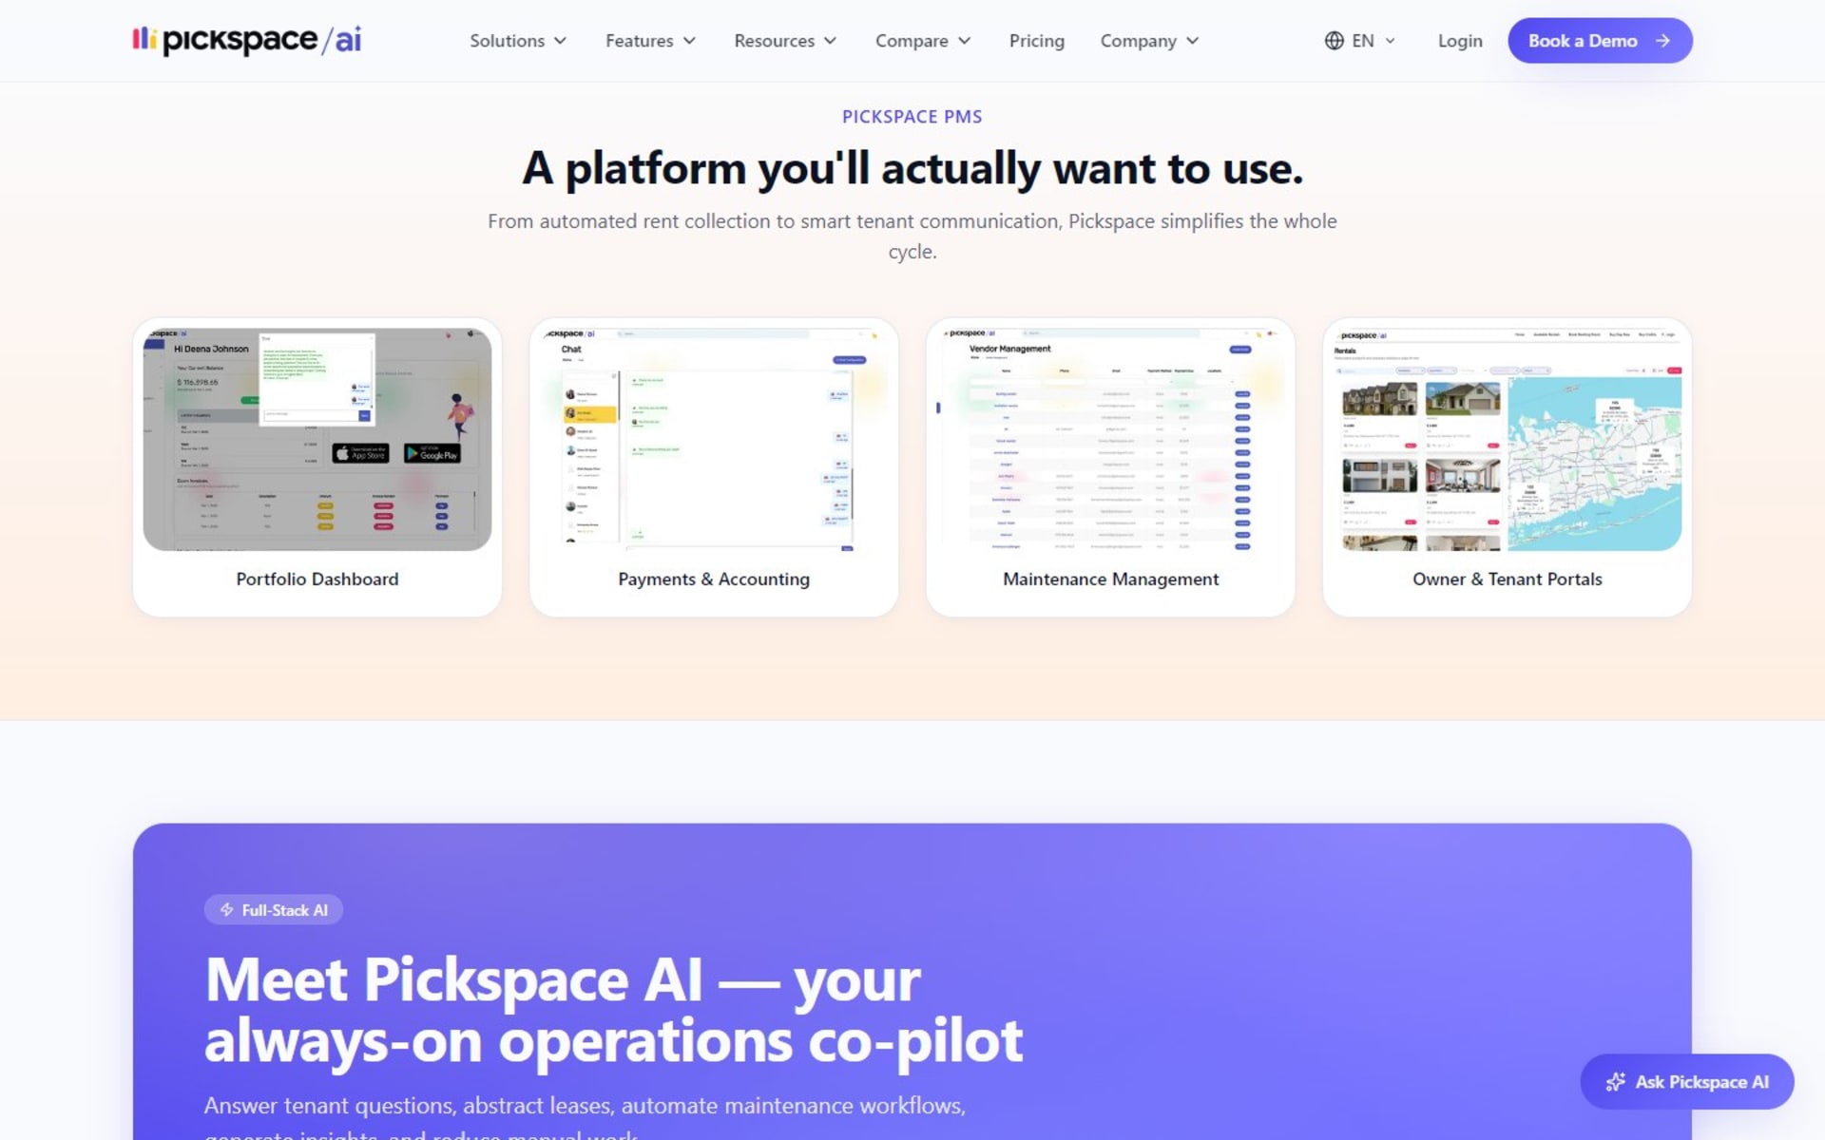Go to the Pricing page
Screen dimensions: 1825x1140
tap(1037, 41)
